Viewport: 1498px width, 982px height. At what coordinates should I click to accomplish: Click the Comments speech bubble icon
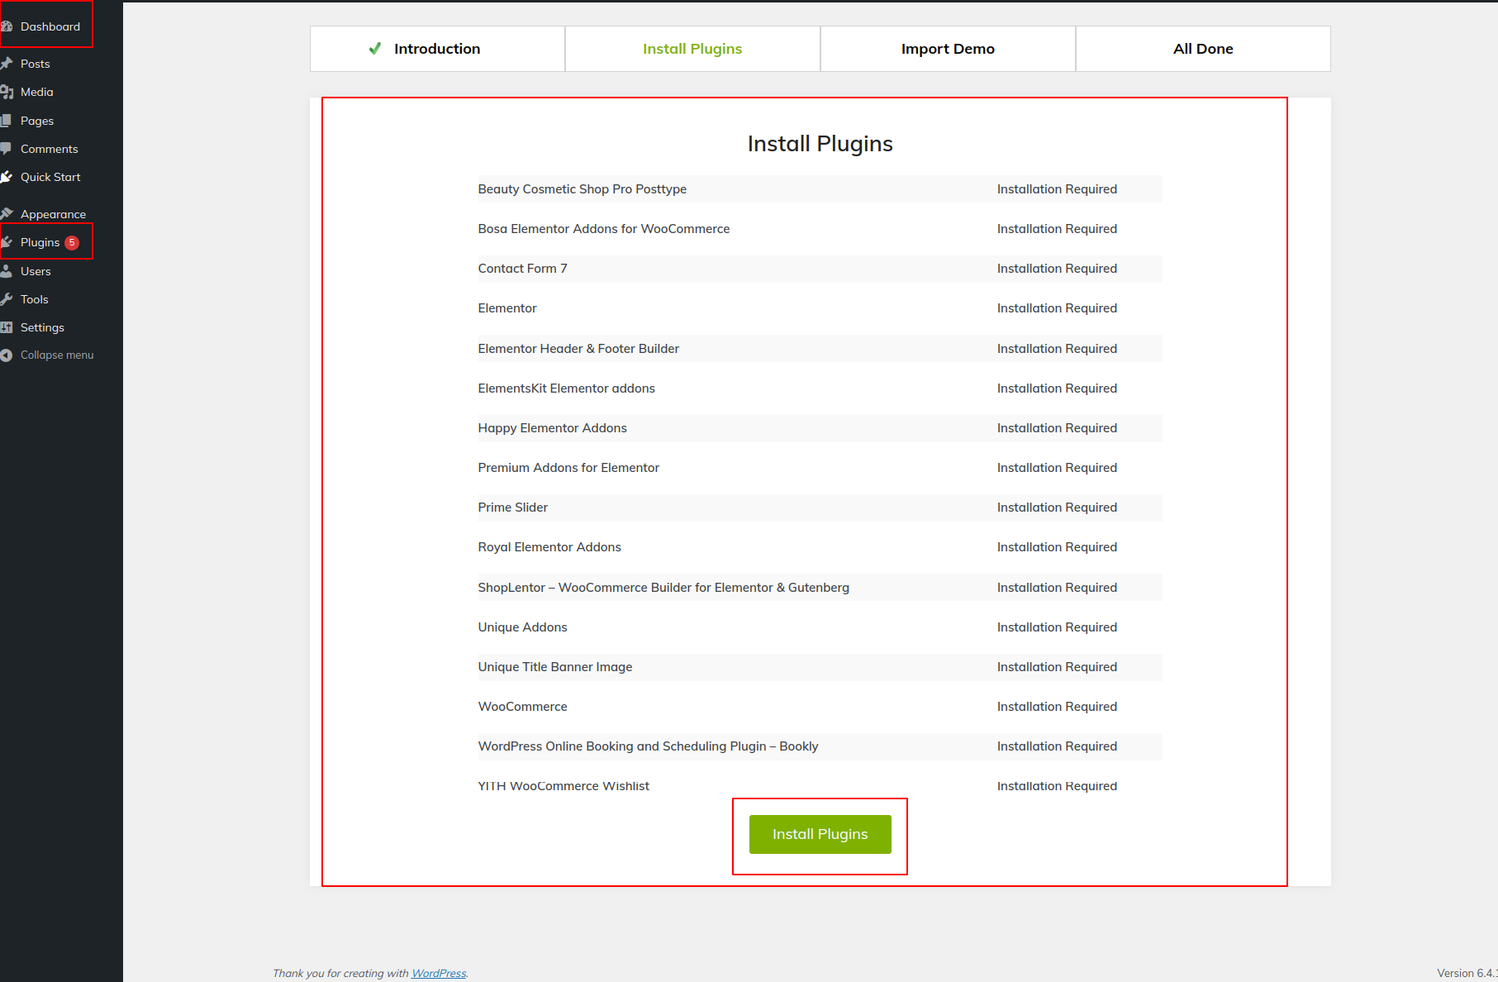coord(7,149)
